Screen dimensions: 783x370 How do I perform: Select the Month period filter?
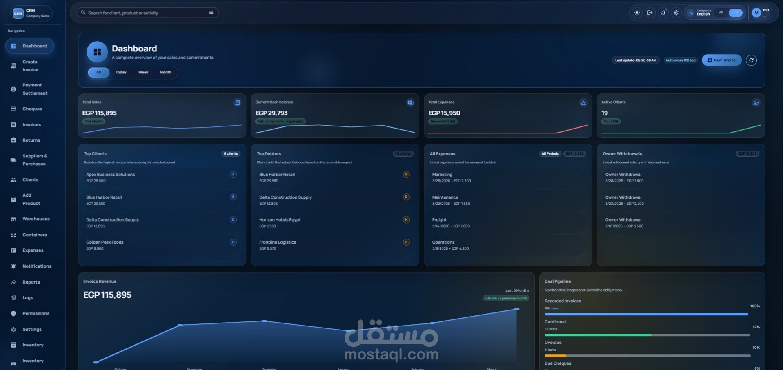point(165,72)
